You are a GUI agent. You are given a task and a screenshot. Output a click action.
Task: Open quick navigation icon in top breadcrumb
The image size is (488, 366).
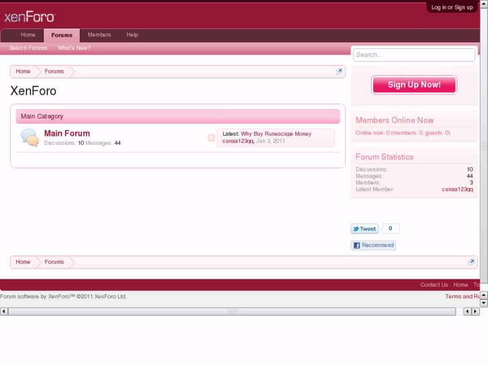pyautogui.click(x=339, y=71)
